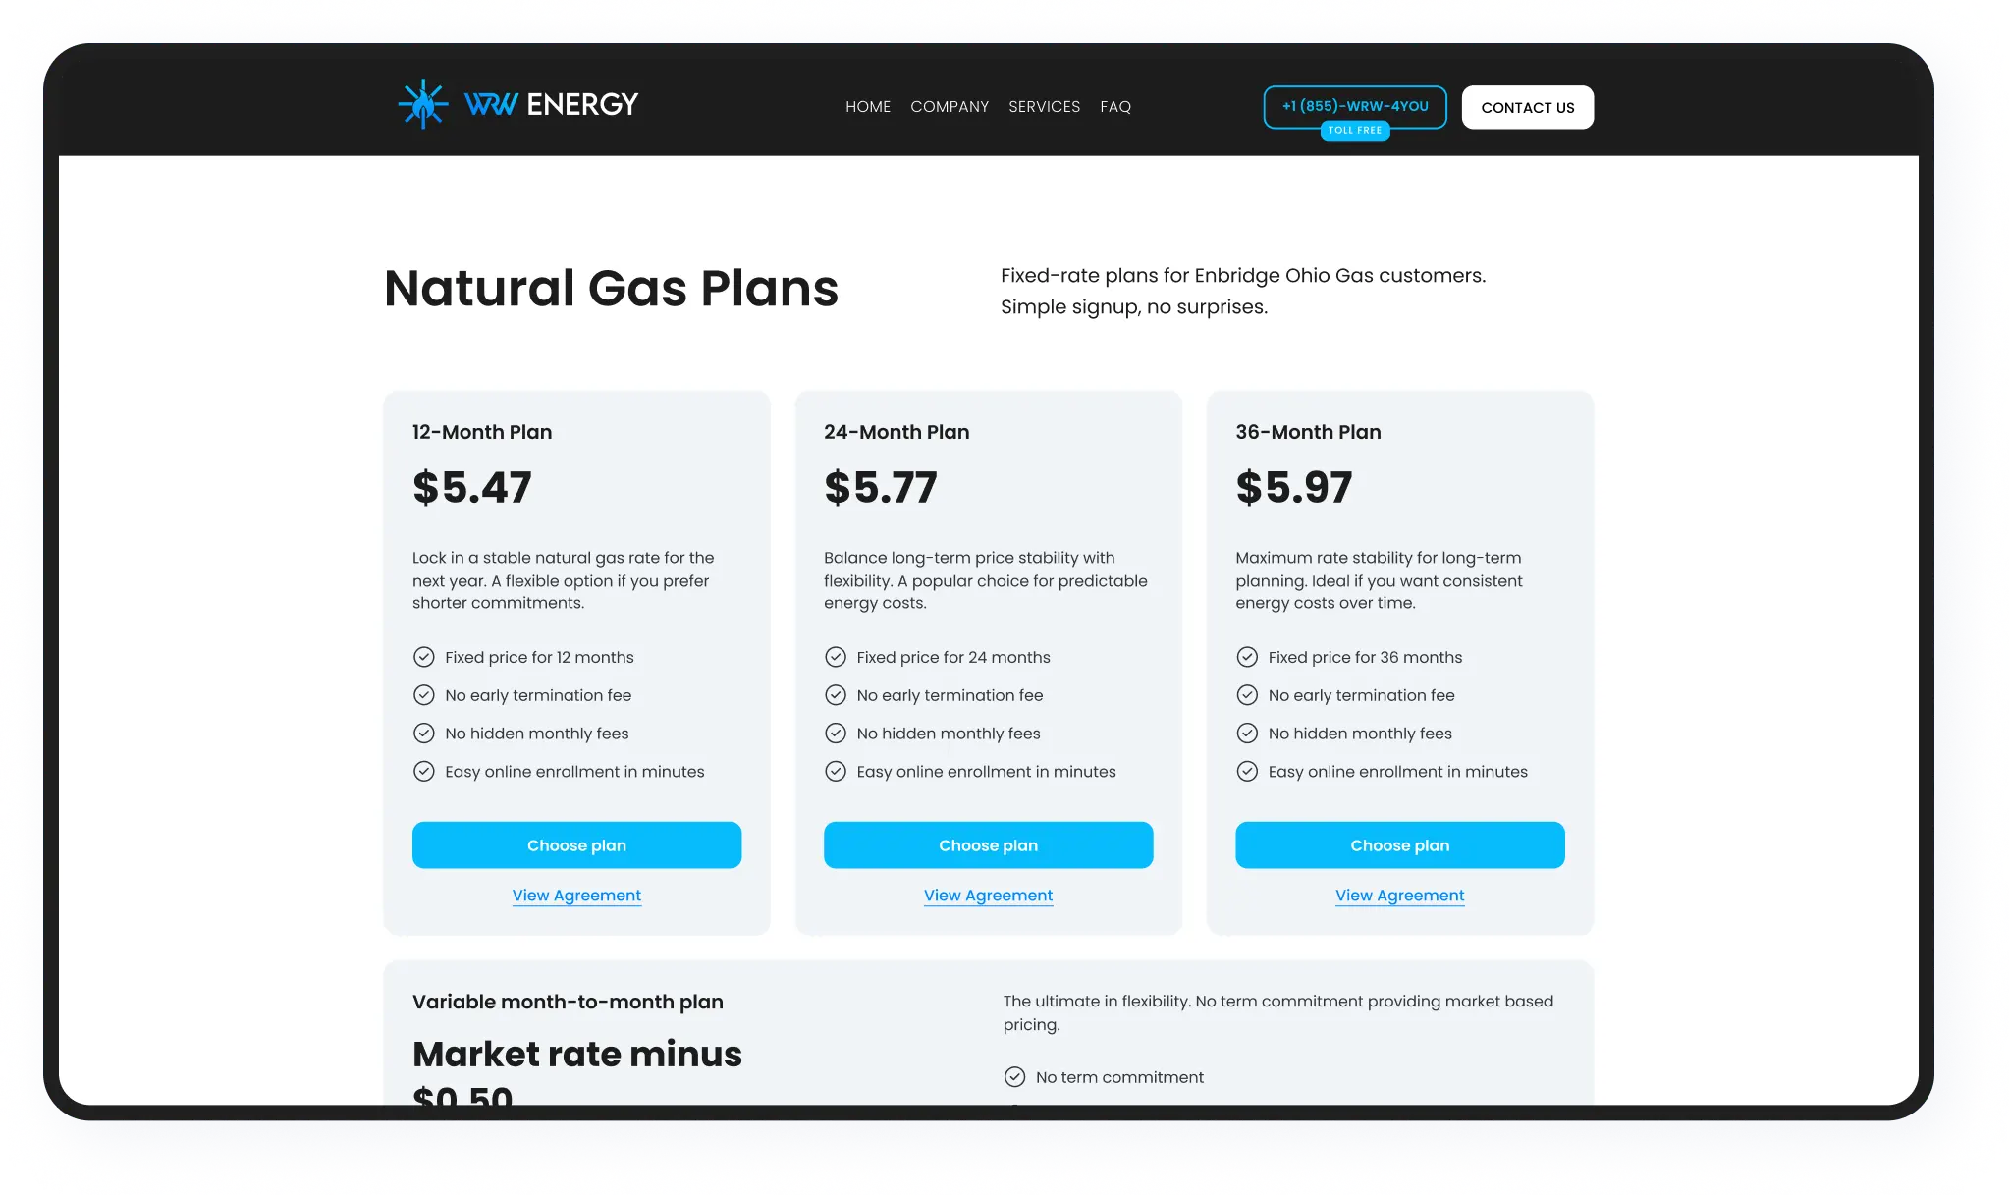Click the checkmark beside 'Fixed price for 12 months'
The image size is (2009, 1196).
pyautogui.click(x=424, y=656)
